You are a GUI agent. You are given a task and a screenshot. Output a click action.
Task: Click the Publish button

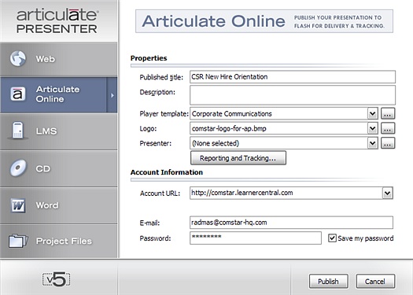coord(329,282)
